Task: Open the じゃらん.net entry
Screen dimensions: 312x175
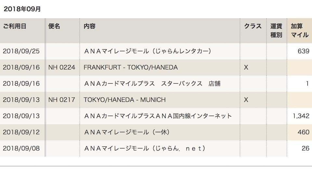Action: point(145,148)
